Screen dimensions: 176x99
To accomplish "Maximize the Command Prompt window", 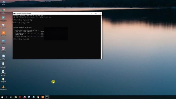I will (x=96, y=13).
